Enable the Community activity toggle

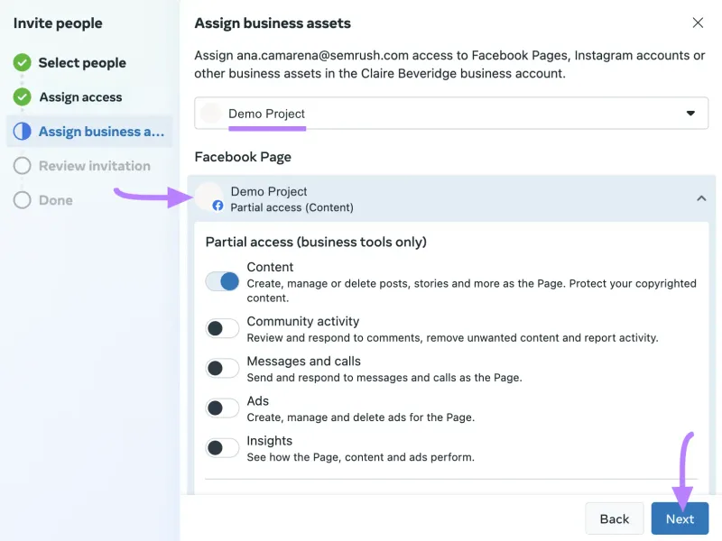(x=222, y=328)
